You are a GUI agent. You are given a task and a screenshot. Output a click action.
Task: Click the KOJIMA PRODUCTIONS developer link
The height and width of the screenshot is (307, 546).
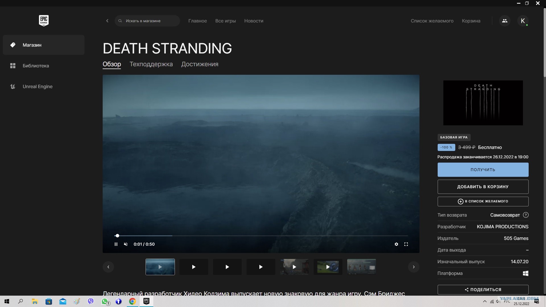point(502,227)
